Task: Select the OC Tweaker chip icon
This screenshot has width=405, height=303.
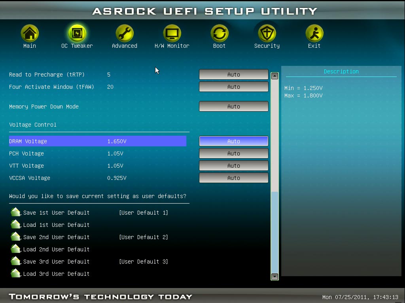Action: click(77, 33)
